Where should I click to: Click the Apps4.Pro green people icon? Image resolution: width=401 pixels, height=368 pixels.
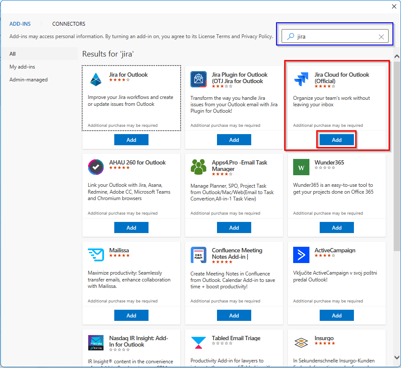(199, 167)
